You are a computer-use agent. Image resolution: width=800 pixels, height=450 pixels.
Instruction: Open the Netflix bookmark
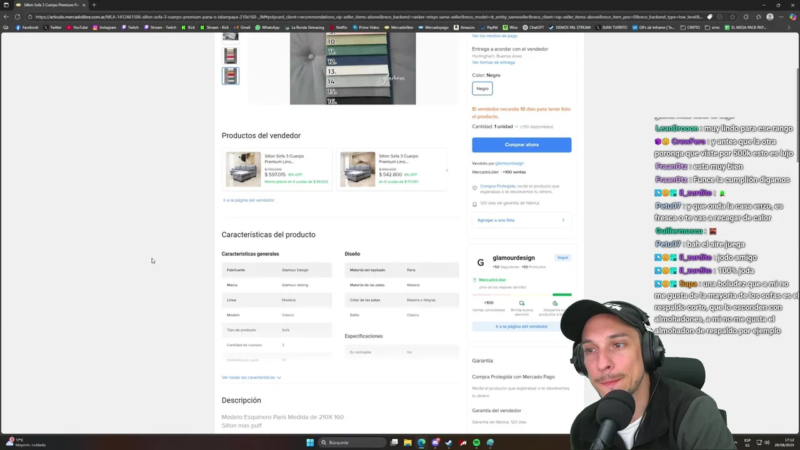pyautogui.click(x=338, y=27)
